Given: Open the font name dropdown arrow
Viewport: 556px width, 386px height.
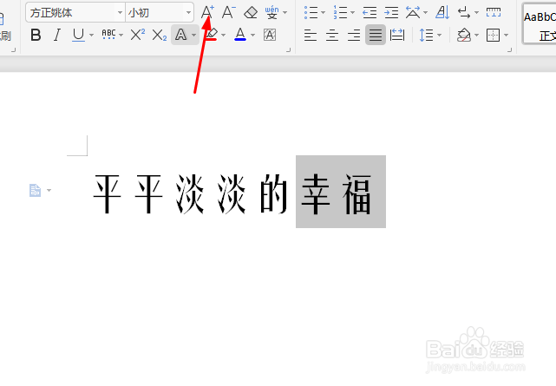Looking at the screenshot, I should [120, 13].
